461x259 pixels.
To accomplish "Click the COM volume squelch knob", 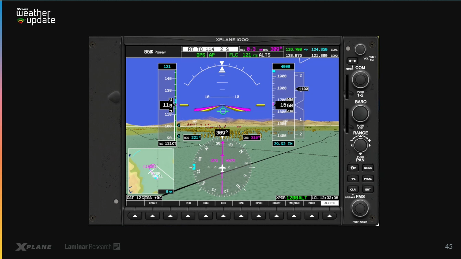I will click(x=360, y=49).
